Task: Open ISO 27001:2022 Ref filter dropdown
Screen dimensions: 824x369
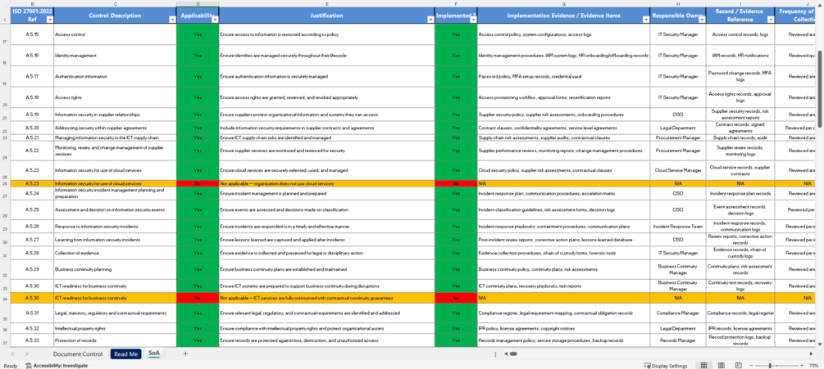Action: [x=50, y=20]
